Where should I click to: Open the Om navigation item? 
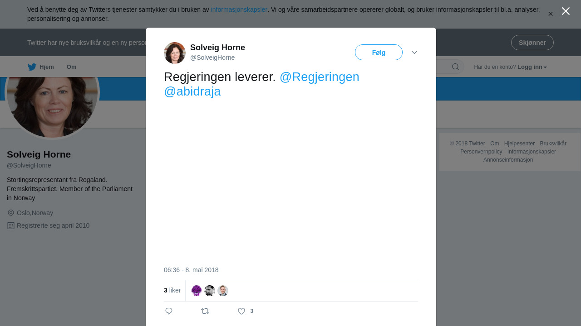coord(72,67)
